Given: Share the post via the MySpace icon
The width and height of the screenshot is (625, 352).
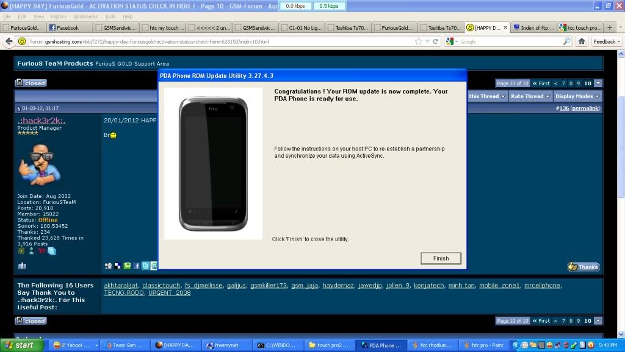Looking at the screenshot, I should coord(108,266).
